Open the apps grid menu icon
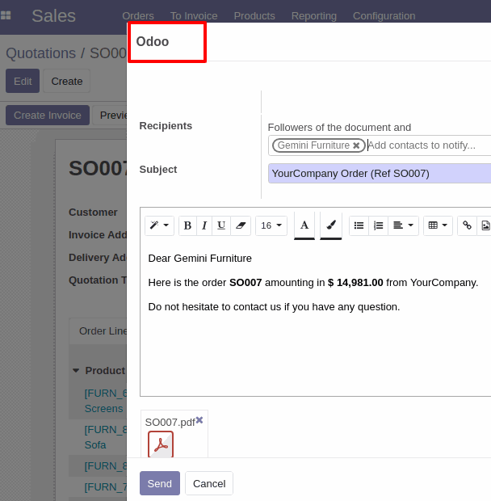Viewport: 491px width, 501px height. [x=6, y=15]
